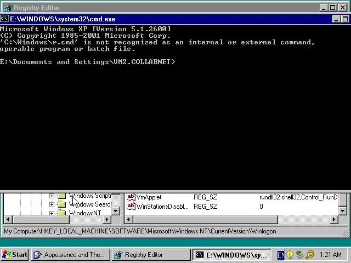Click the REG_SZ type in VmApplet row
The height and width of the screenshot is (263, 351).
[206, 197]
